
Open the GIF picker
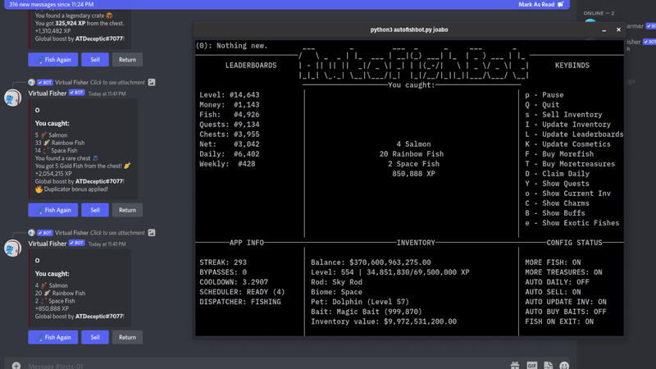click(531, 366)
